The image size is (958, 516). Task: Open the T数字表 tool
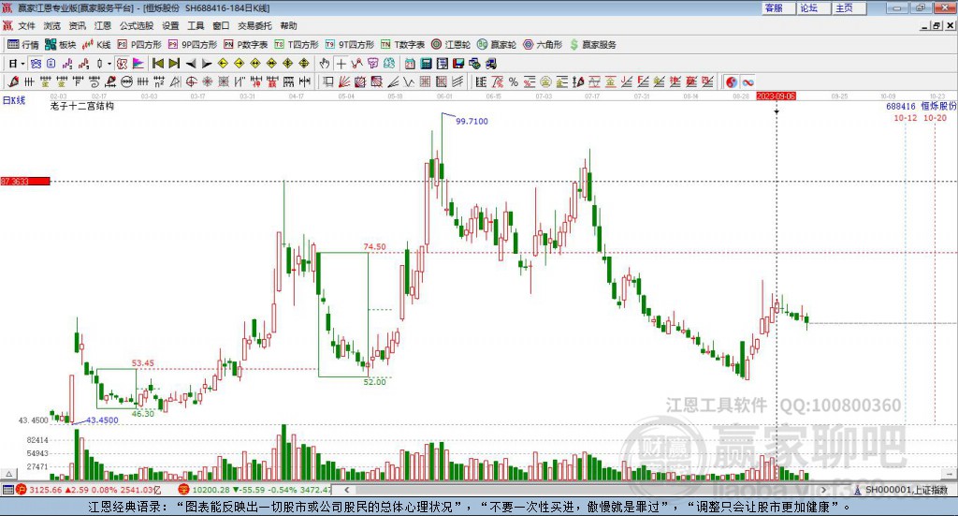point(402,45)
